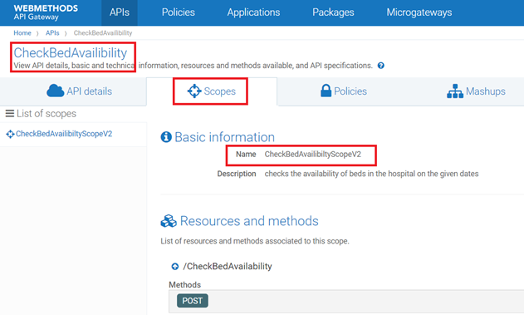524x315 pixels.
Task: Click the Resources and methods cubes icon
Action: tap(169, 221)
